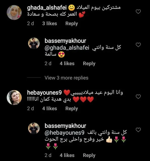
Task: Reply to hebayounes9's comment
Action: (72, 109)
